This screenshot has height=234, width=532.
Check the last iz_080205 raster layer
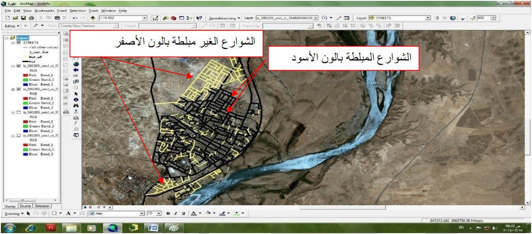[18, 136]
